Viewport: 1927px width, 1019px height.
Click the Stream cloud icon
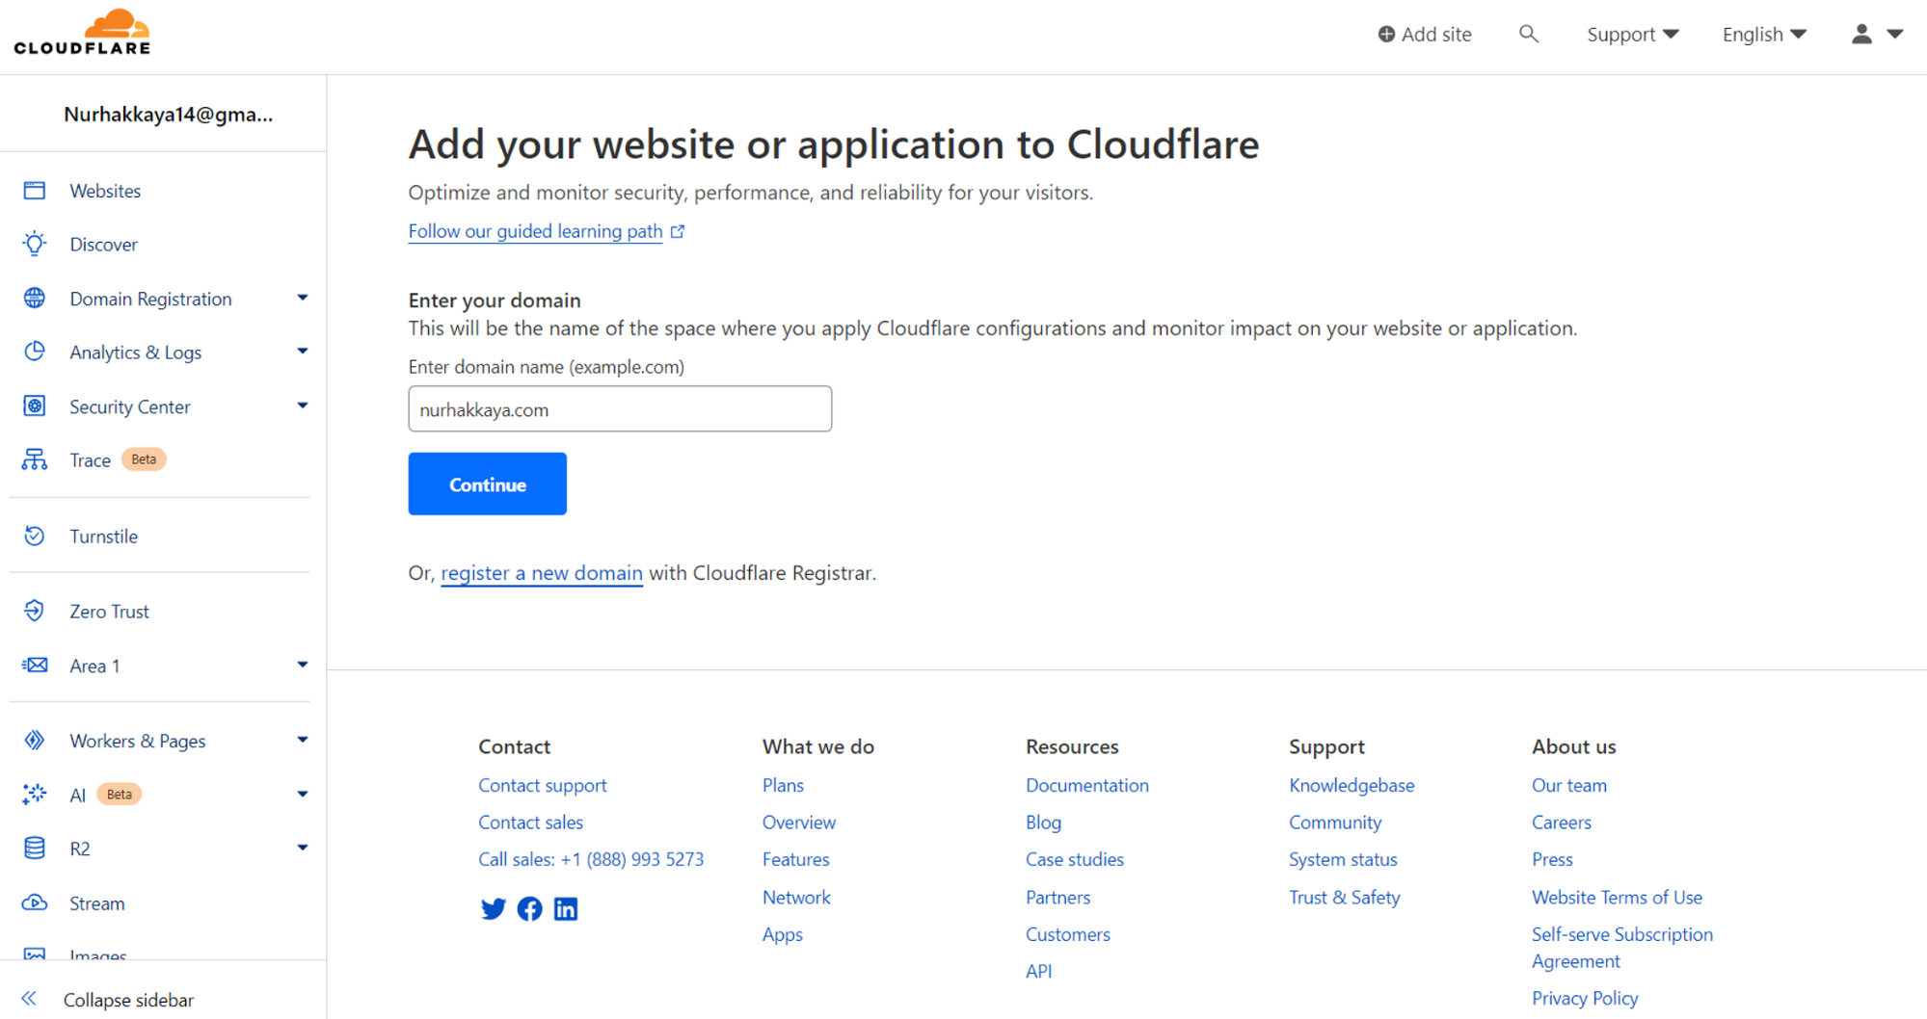(x=35, y=903)
